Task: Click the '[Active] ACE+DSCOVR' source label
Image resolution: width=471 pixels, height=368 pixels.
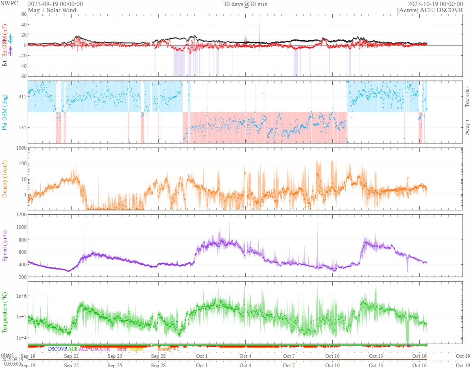Action: [x=430, y=10]
